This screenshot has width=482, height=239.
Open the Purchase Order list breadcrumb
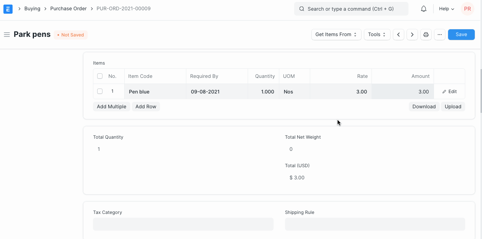[x=69, y=8]
